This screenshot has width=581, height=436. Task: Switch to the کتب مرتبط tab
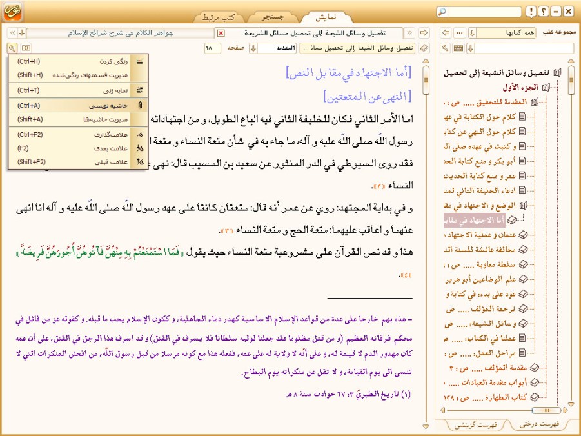pyautogui.click(x=219, y=17)
